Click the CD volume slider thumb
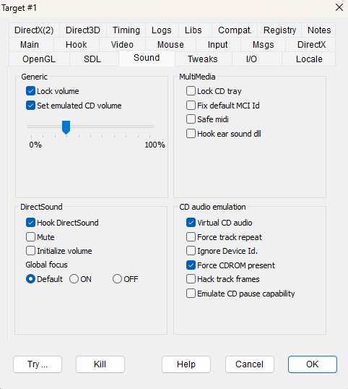This screenshot has height=389, width=348. 66,127
